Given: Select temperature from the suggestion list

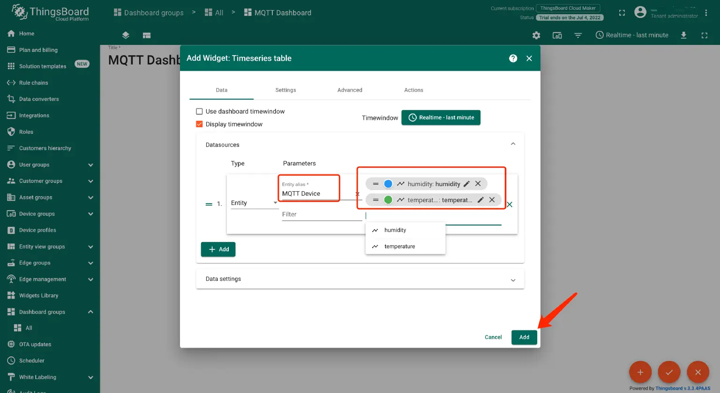Looking at the screenshot, I should coord(399,247).
